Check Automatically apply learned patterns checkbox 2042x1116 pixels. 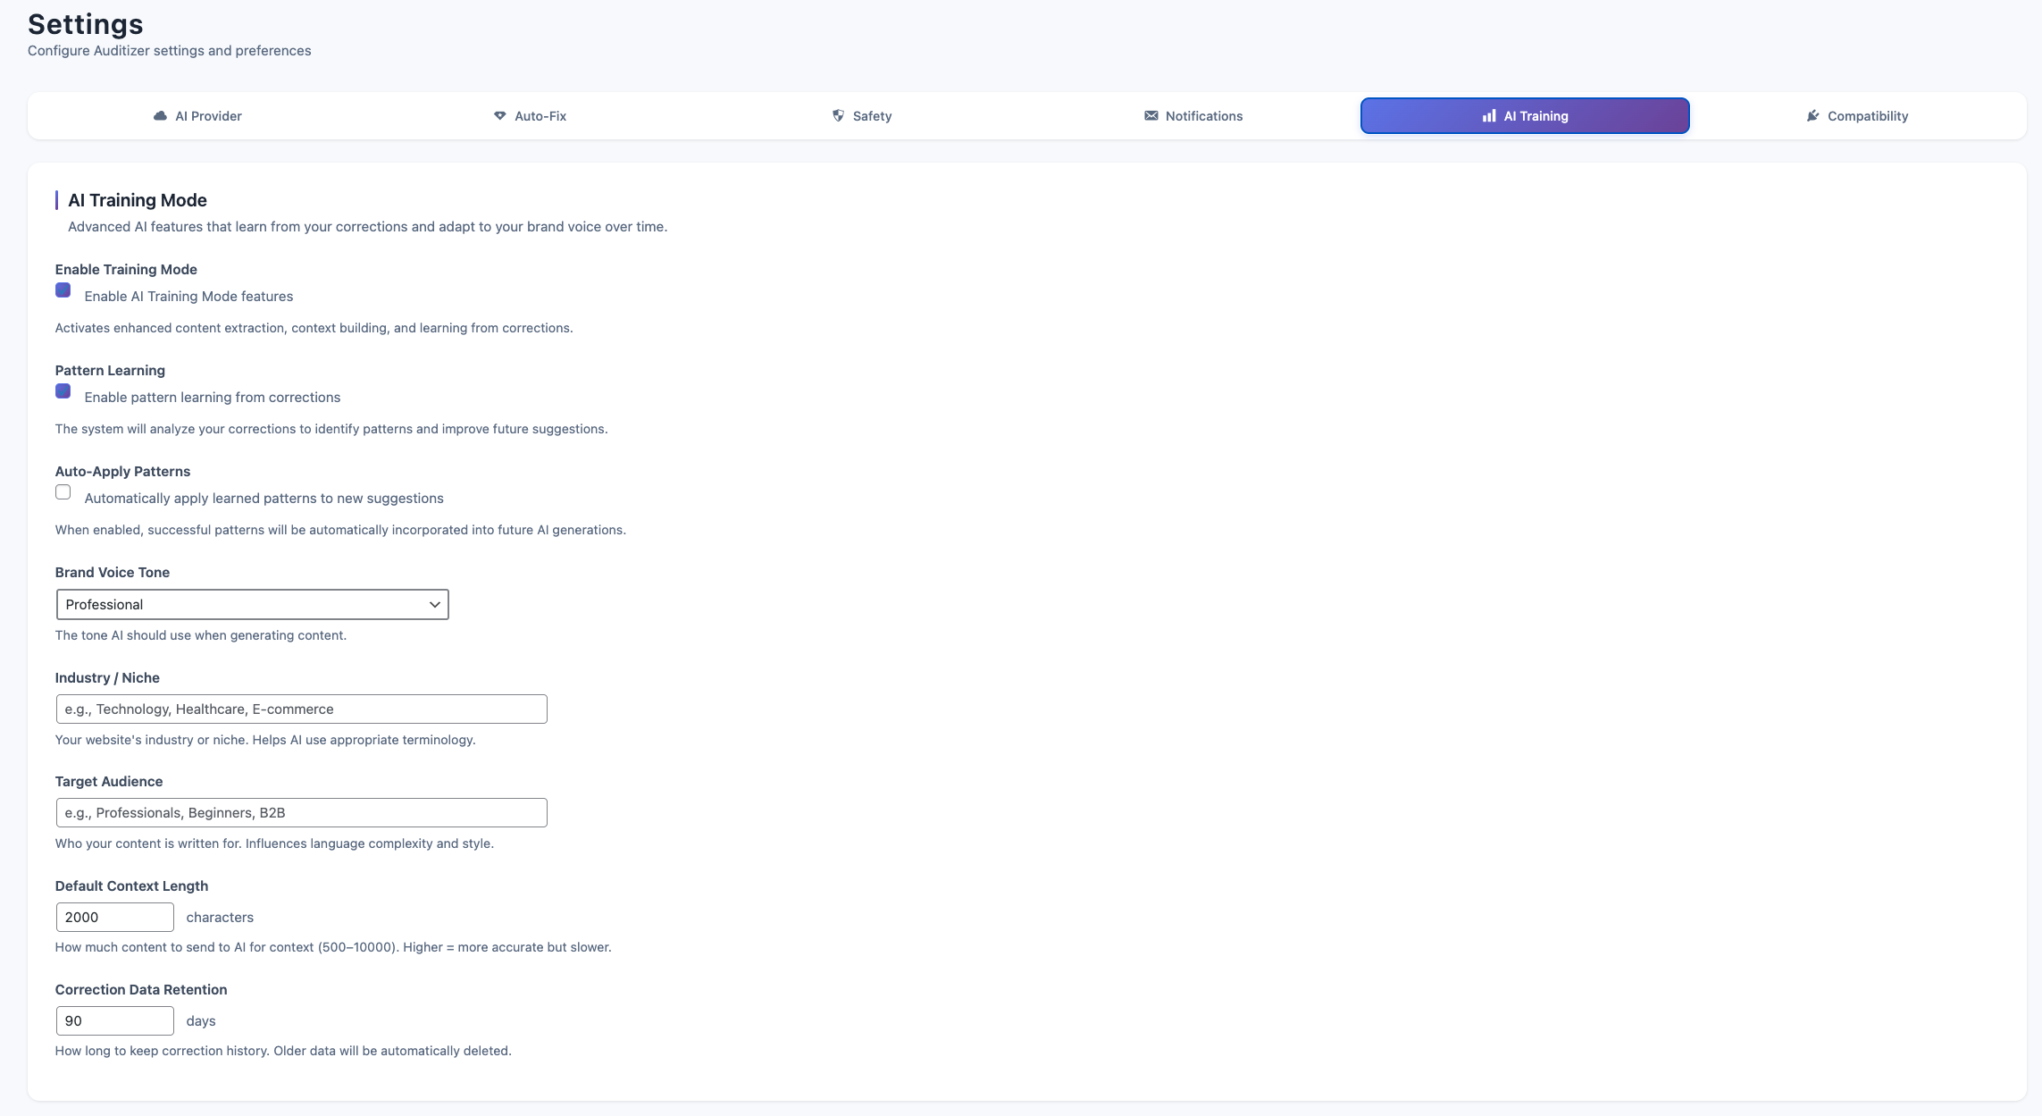[x=63, y=492]
